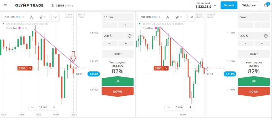This screenshot has height=120, width=272.
Task: Edit the left chart's trend line (pencil)
Action: 23,28
